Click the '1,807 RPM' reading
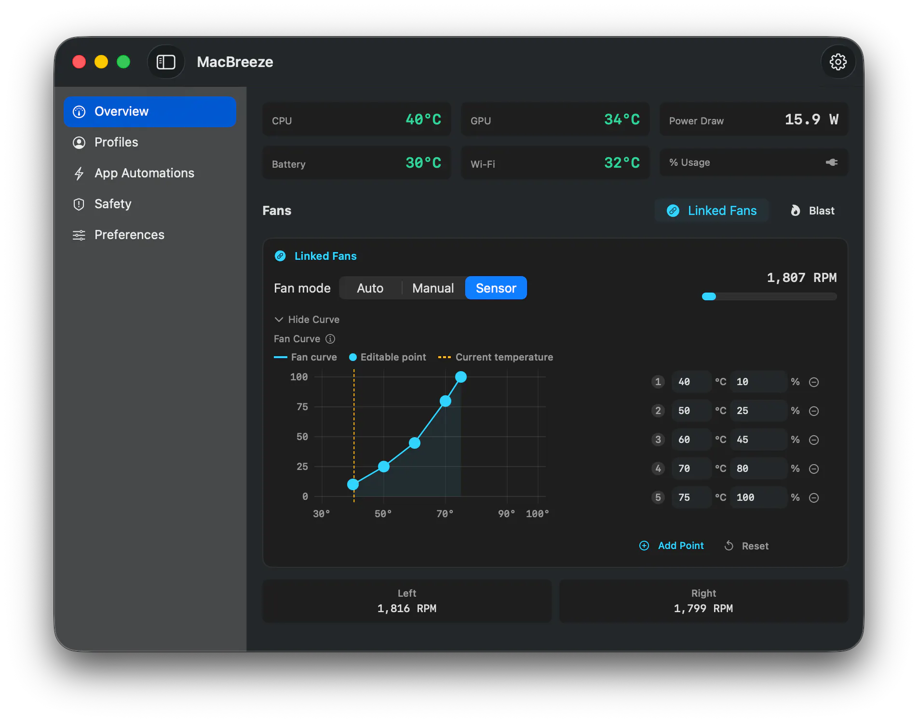The image size is (918, 723). 802,278
